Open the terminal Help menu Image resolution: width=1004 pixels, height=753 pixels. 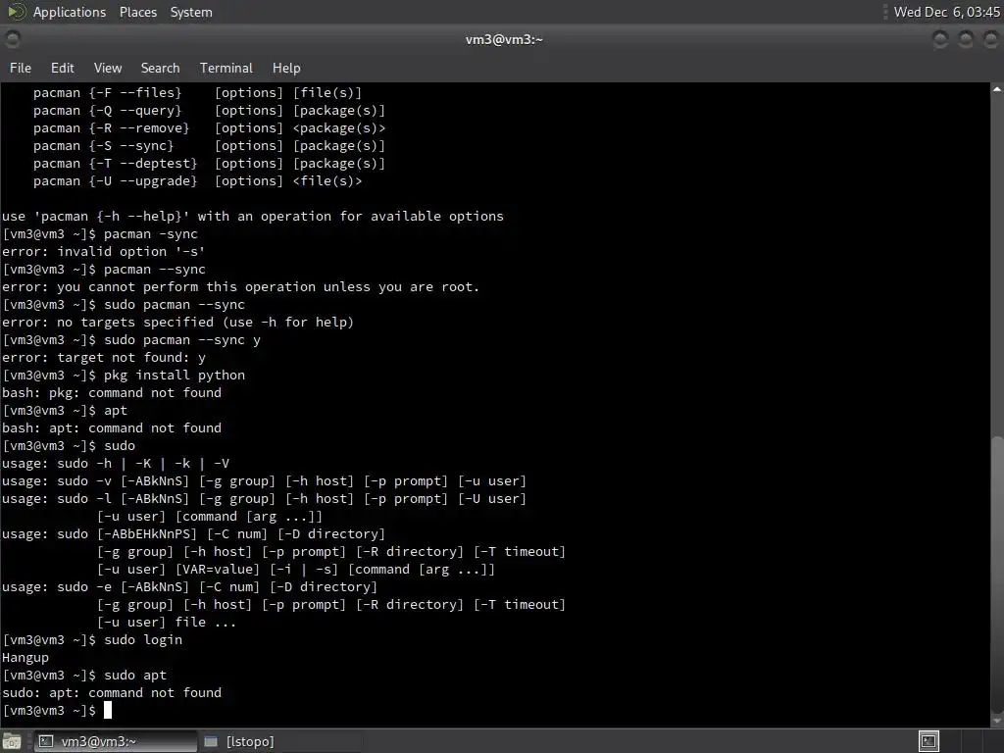point(286,68)
